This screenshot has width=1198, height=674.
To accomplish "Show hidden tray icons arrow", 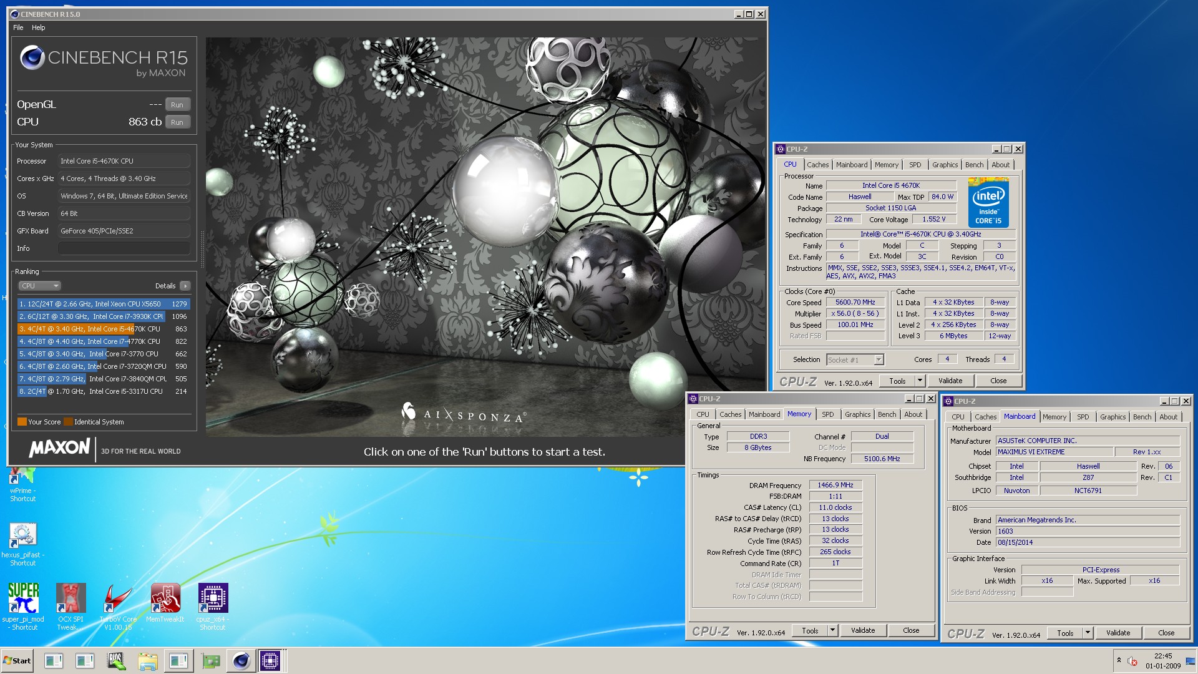I will 1119,660.
